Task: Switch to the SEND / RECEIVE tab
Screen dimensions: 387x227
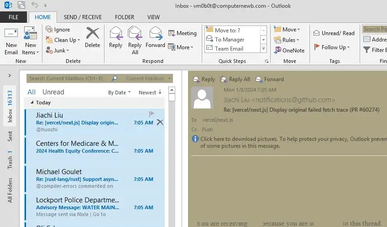Action: (83, 17)
